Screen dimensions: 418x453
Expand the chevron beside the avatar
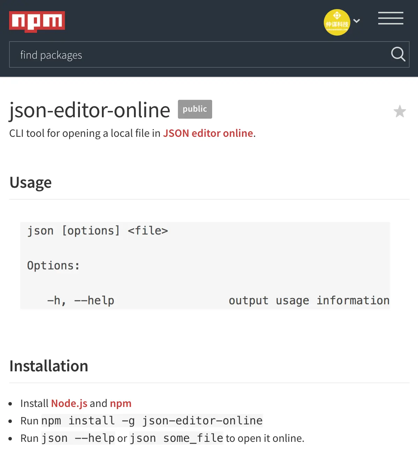(357, 21)
